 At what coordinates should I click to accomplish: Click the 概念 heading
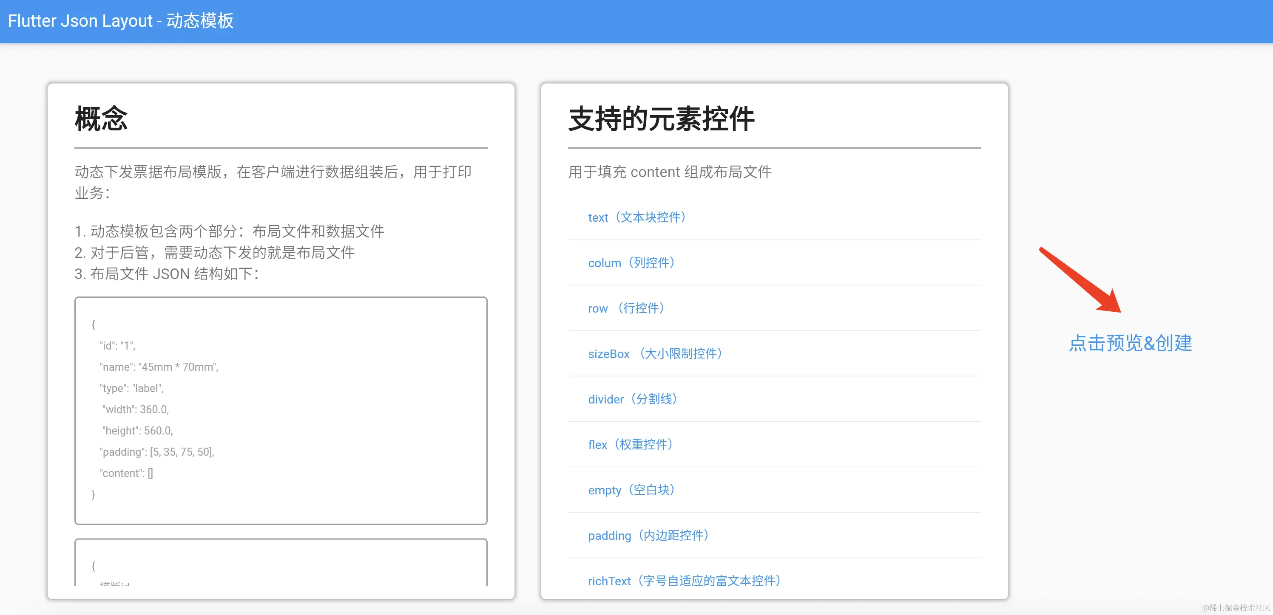pyautogui.click(x=101, y=119)
